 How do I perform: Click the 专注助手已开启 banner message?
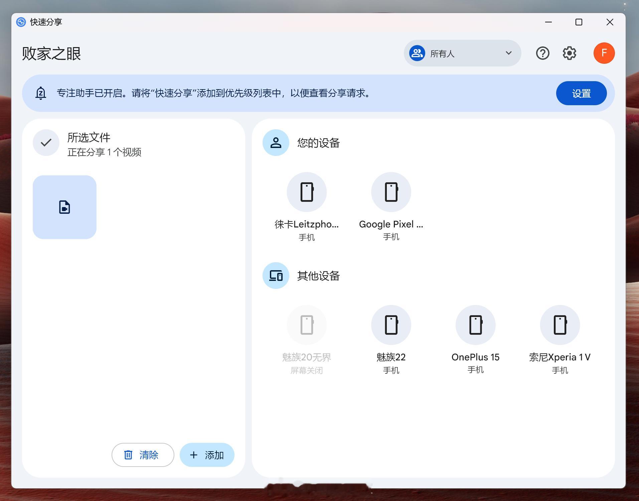click(x=214, y=93)
